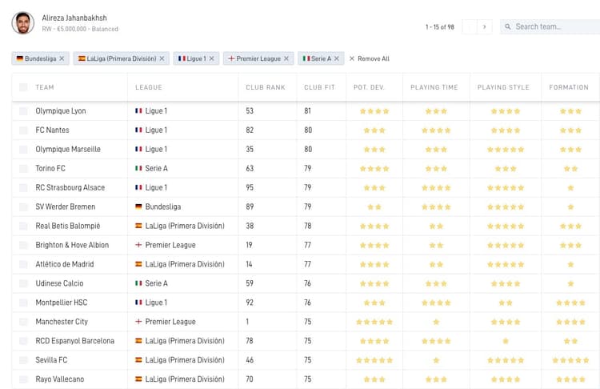Image resolution: width=600 pixels, height=389 pixels.
Task: Check the RC Strasbourg Alsace checkbox
Action: pos(23,187)
